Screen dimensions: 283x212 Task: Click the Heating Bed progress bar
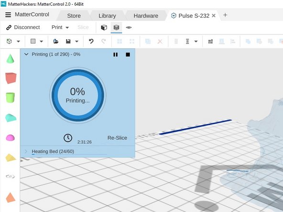pos(69,155)
